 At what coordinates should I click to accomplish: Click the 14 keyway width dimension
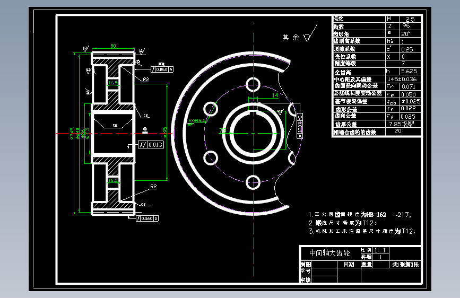(x=275, y=95)
